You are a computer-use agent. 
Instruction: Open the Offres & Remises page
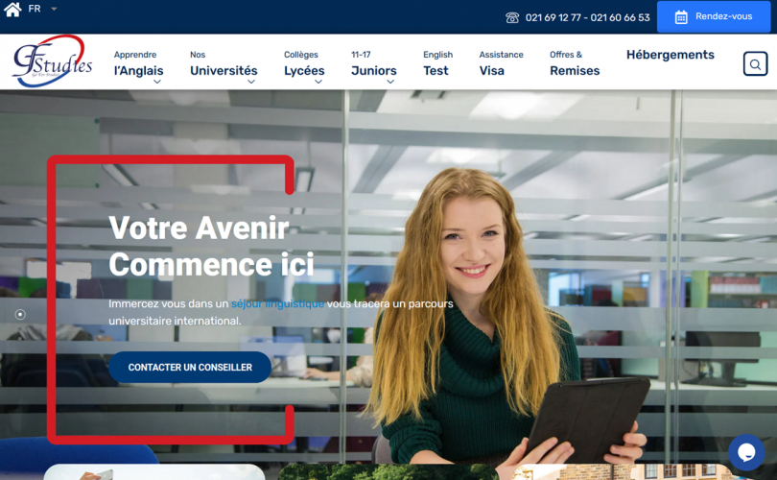575,63
